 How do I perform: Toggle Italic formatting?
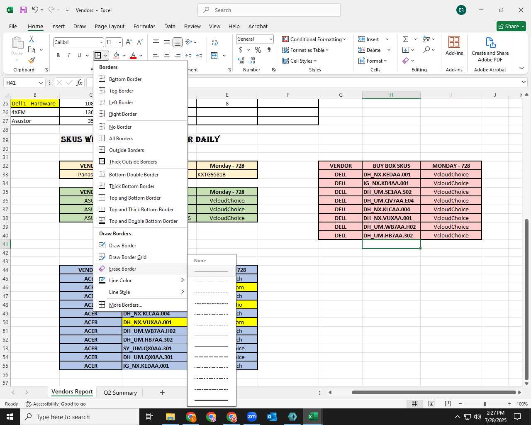click(x=68, y=55)
